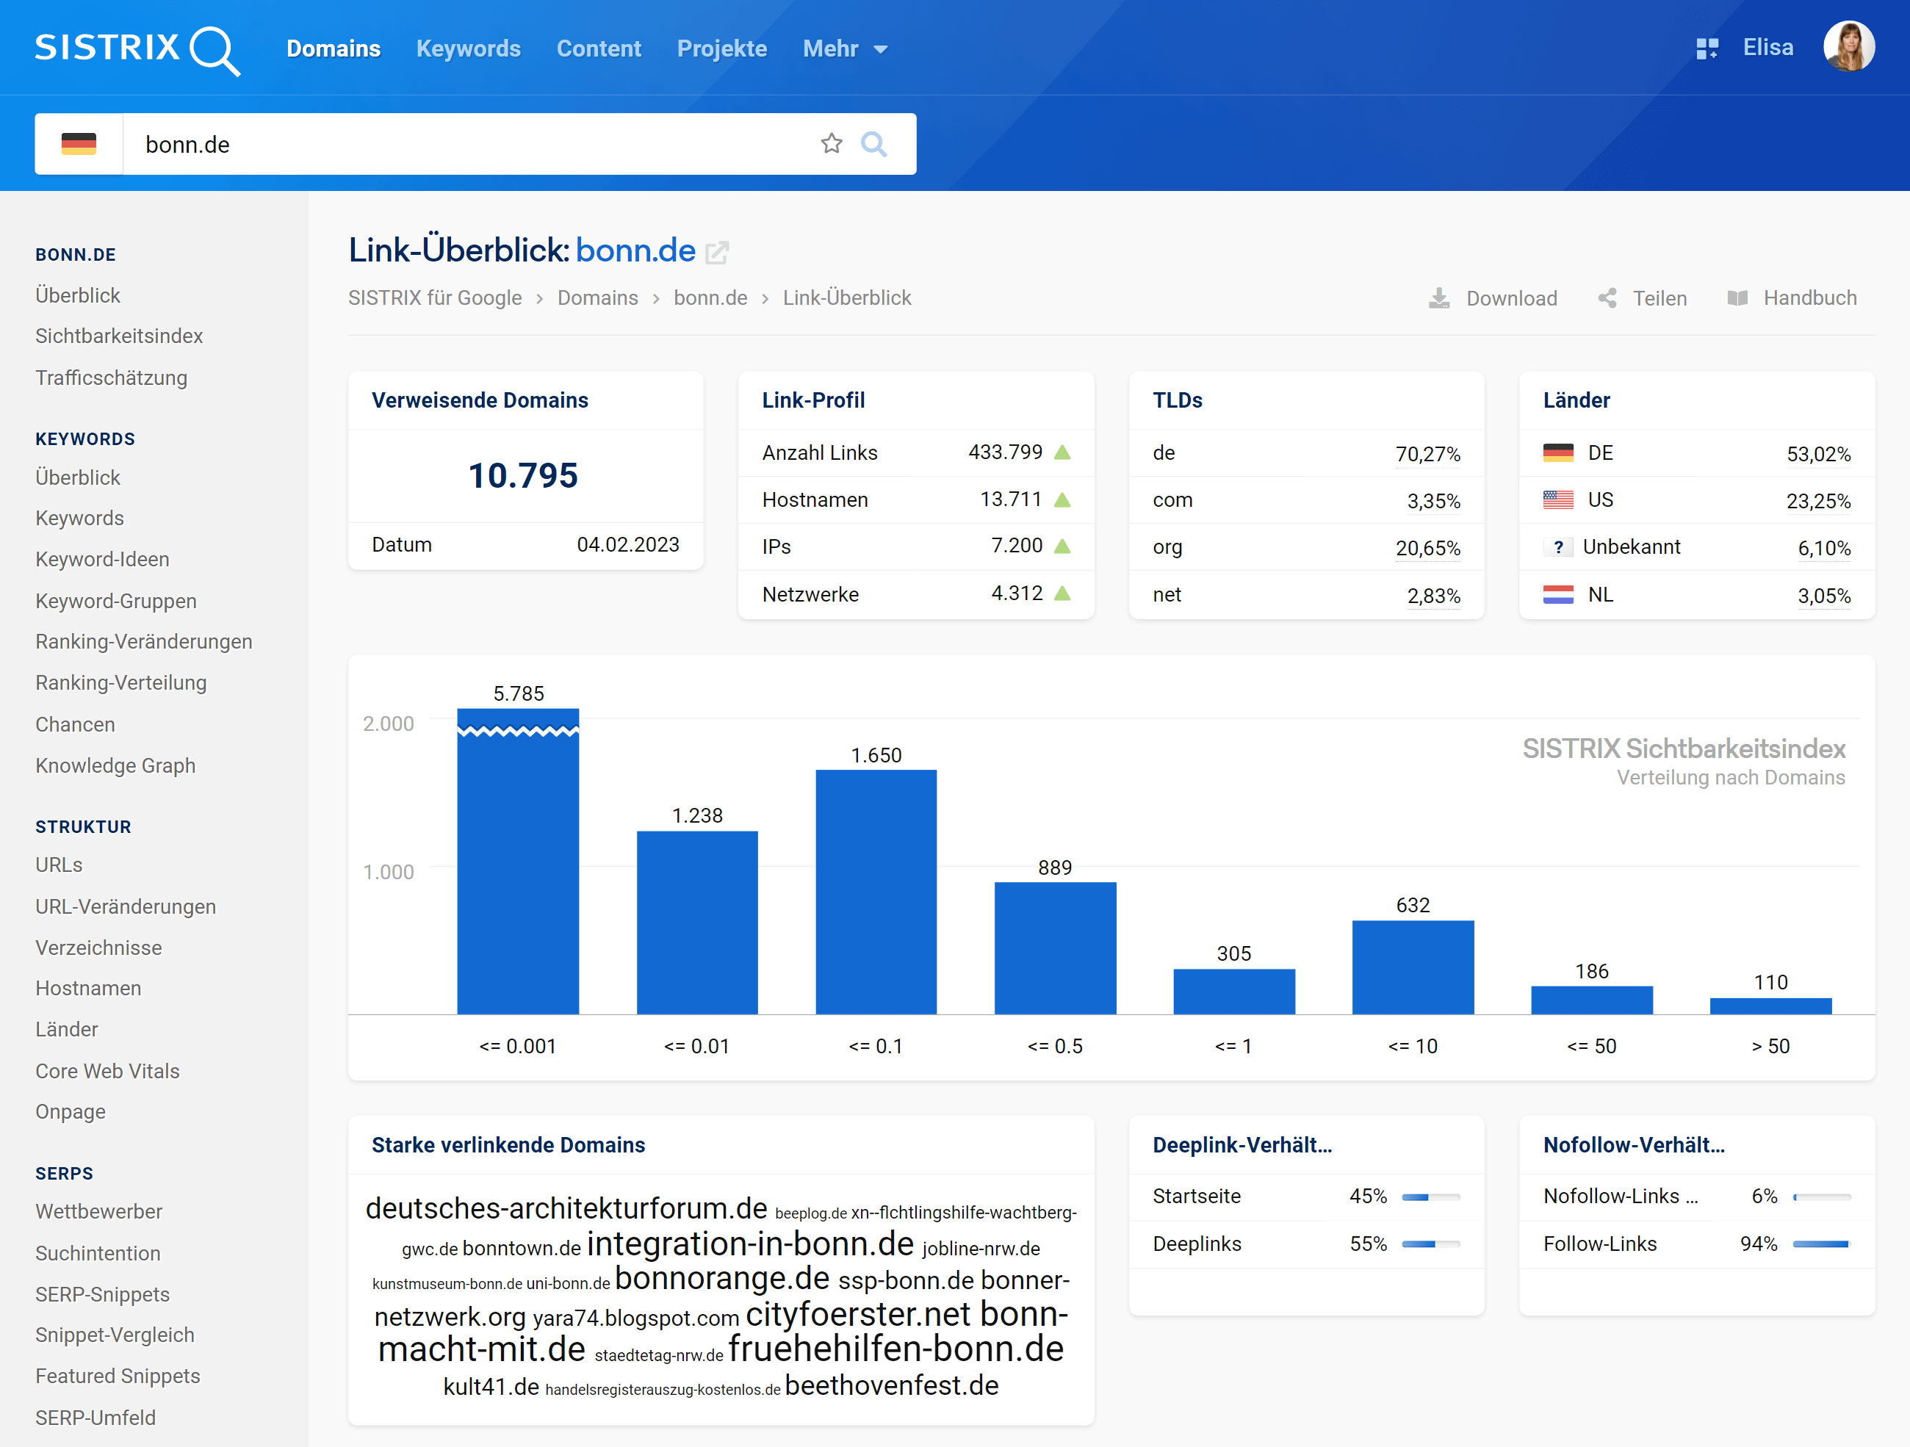Open the apps grid icon beside Elisa
The width and height of the screenshot is (1910, 1447).
(x=1707, y=48)
